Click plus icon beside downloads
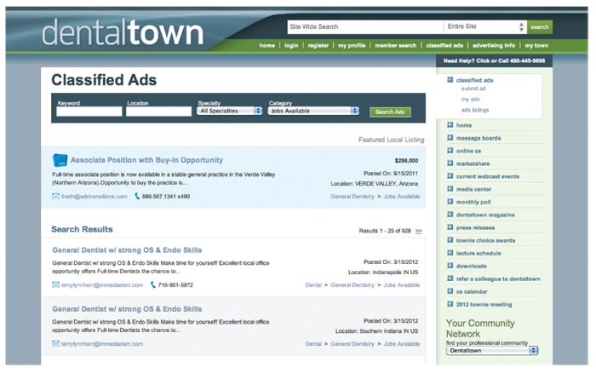596x373 pixels. (x=450, y=266)
